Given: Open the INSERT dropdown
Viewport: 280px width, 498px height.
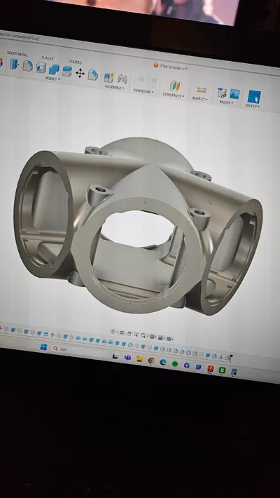Looking at the screenshot, I should 226,102.
